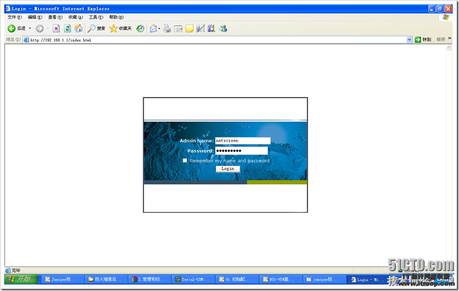Open the 工具 menu

coord(96,17)
